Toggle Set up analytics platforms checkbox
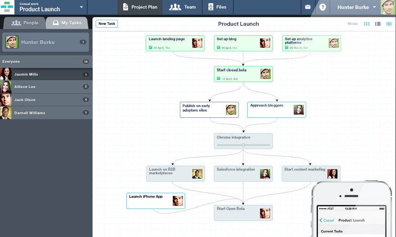396x237 pixels. click(287, 47)
